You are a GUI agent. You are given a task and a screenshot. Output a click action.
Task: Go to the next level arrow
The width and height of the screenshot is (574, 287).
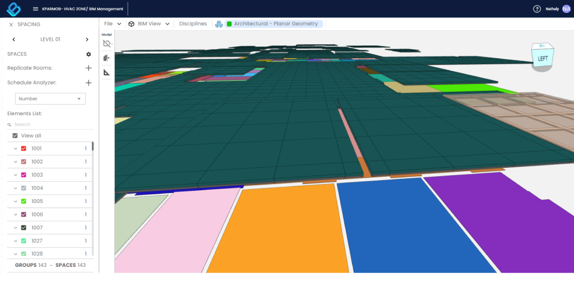(x=87, y=40)
